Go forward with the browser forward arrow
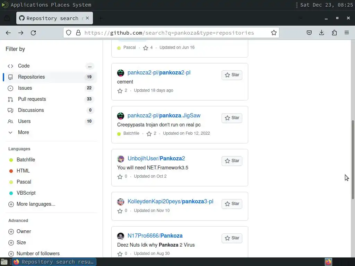The height and width of the screenshot is (266, 355). [x=21, y=33]
